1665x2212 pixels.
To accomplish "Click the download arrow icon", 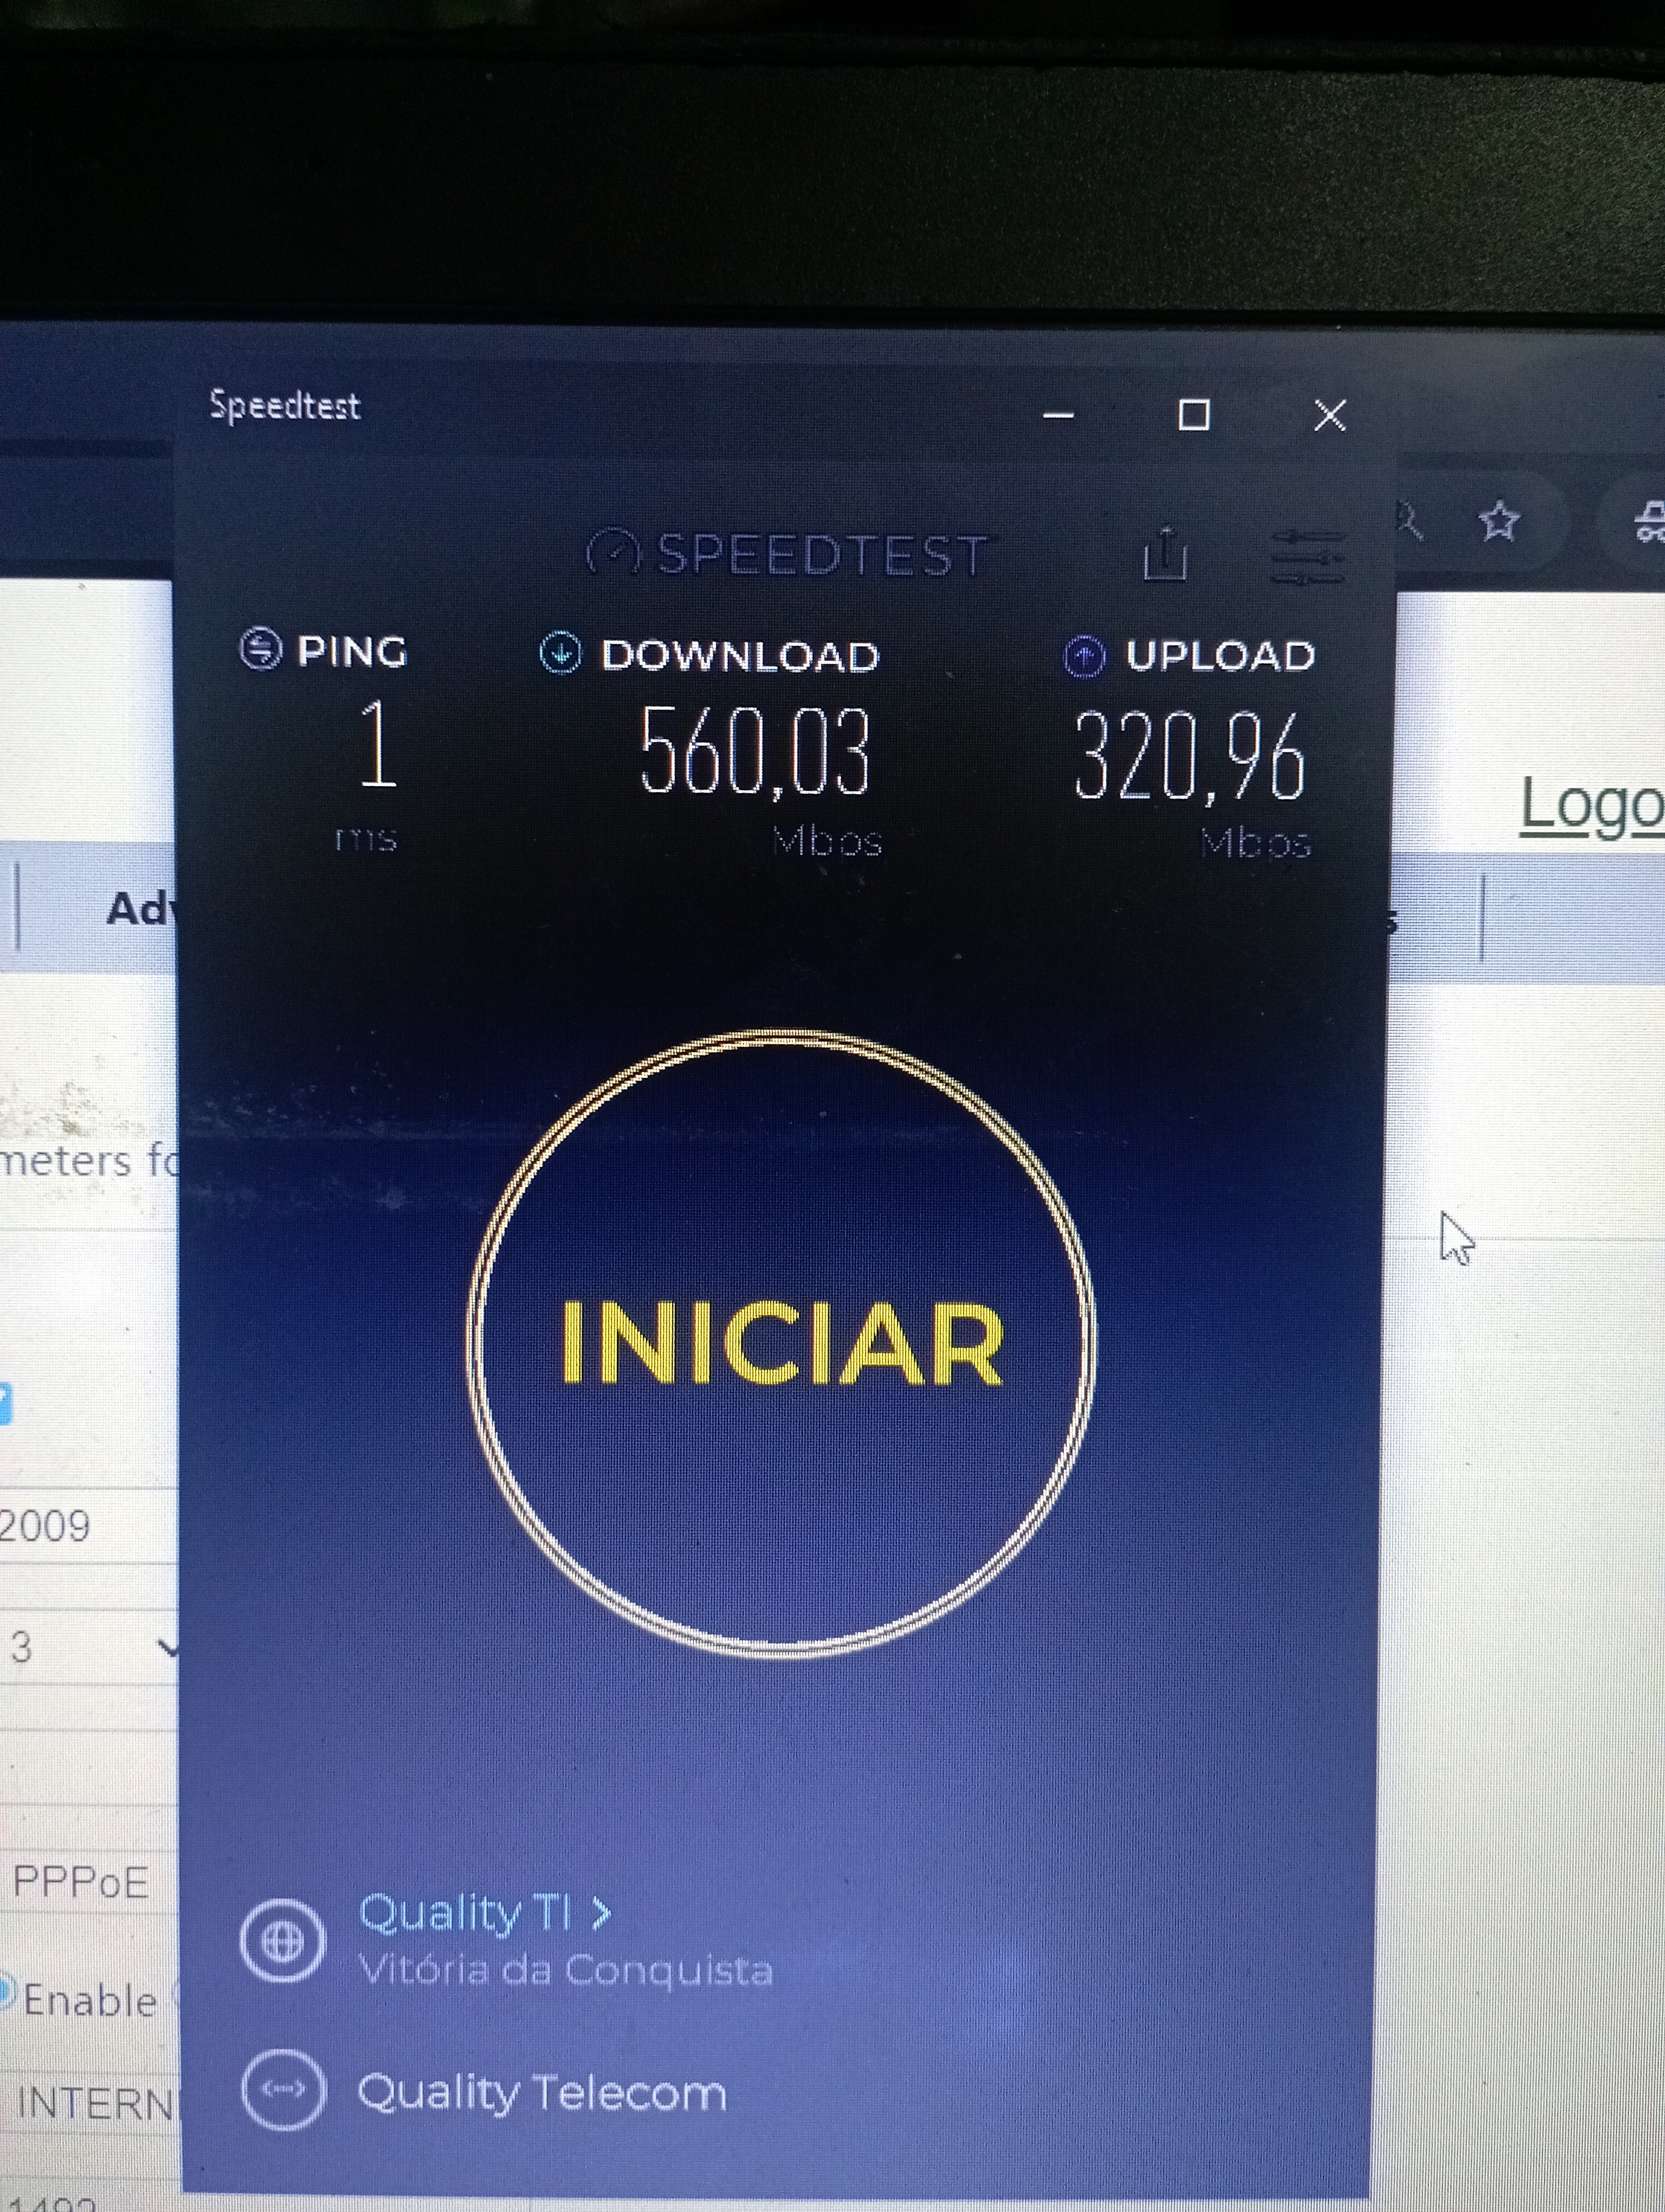I will [x=560, y=652].
